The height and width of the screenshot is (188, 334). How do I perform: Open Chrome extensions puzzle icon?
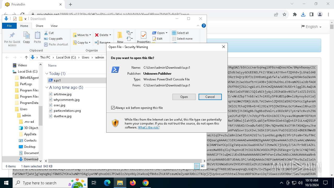(x=295, y=15)
